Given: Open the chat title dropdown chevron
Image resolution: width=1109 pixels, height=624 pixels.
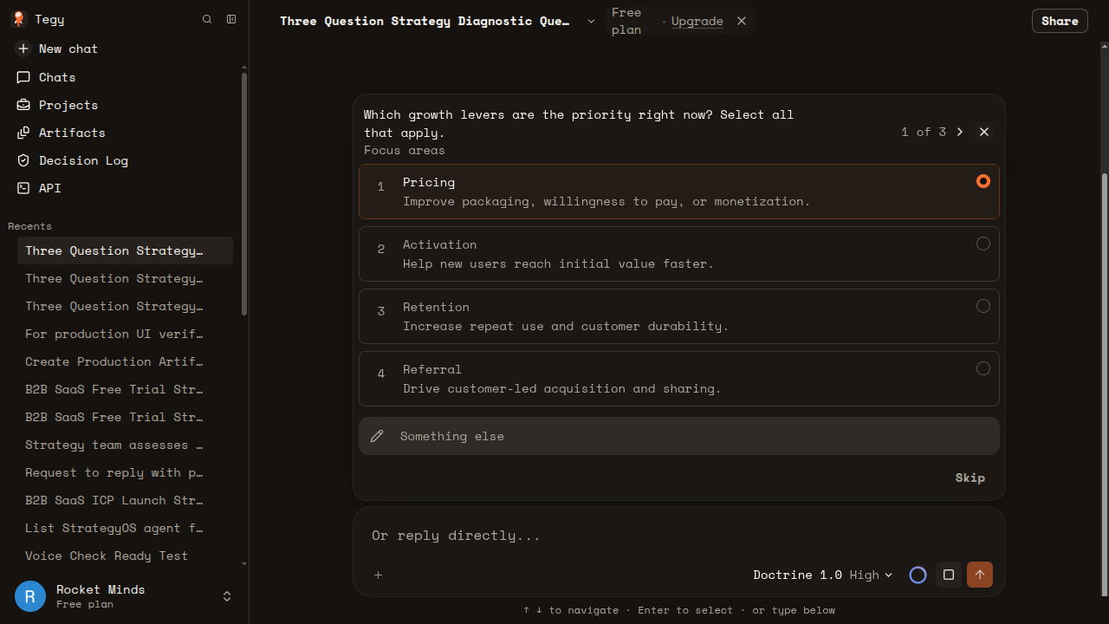Looking at the screenshot, I should 591,21.
